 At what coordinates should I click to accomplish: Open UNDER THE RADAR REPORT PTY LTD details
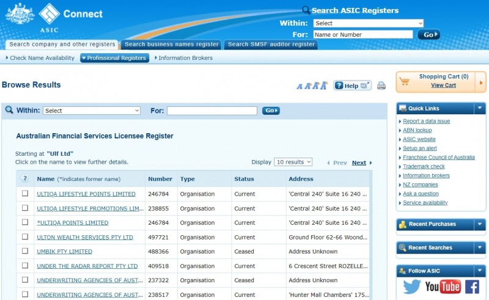87,266
